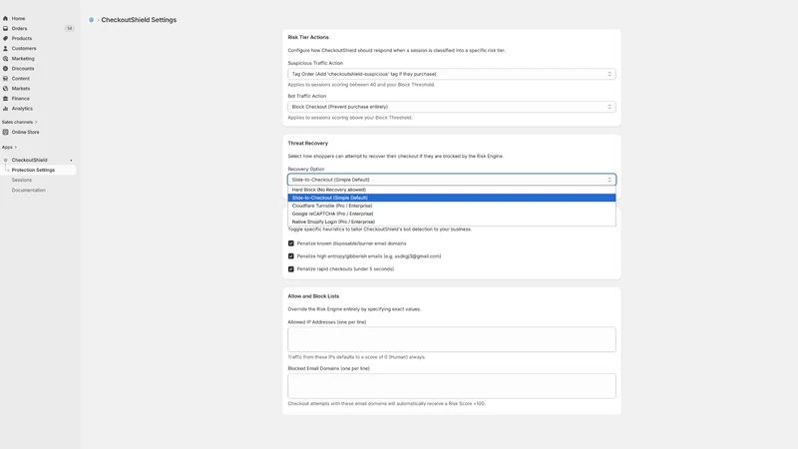Choose Slide-to-Checkout (Simple Default) option

click(x=452, y=198)
